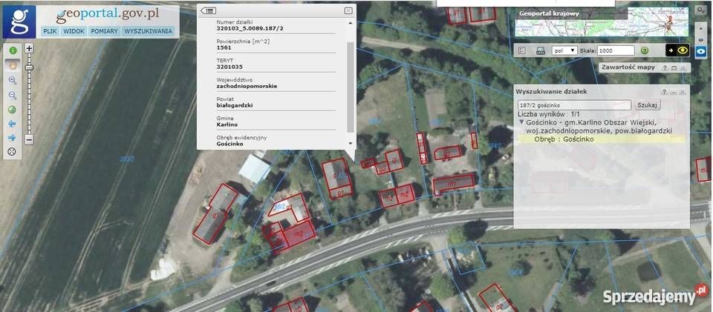
Task: Open the WYSZUKIWANIA menu
Action: (x=149, y=31)
